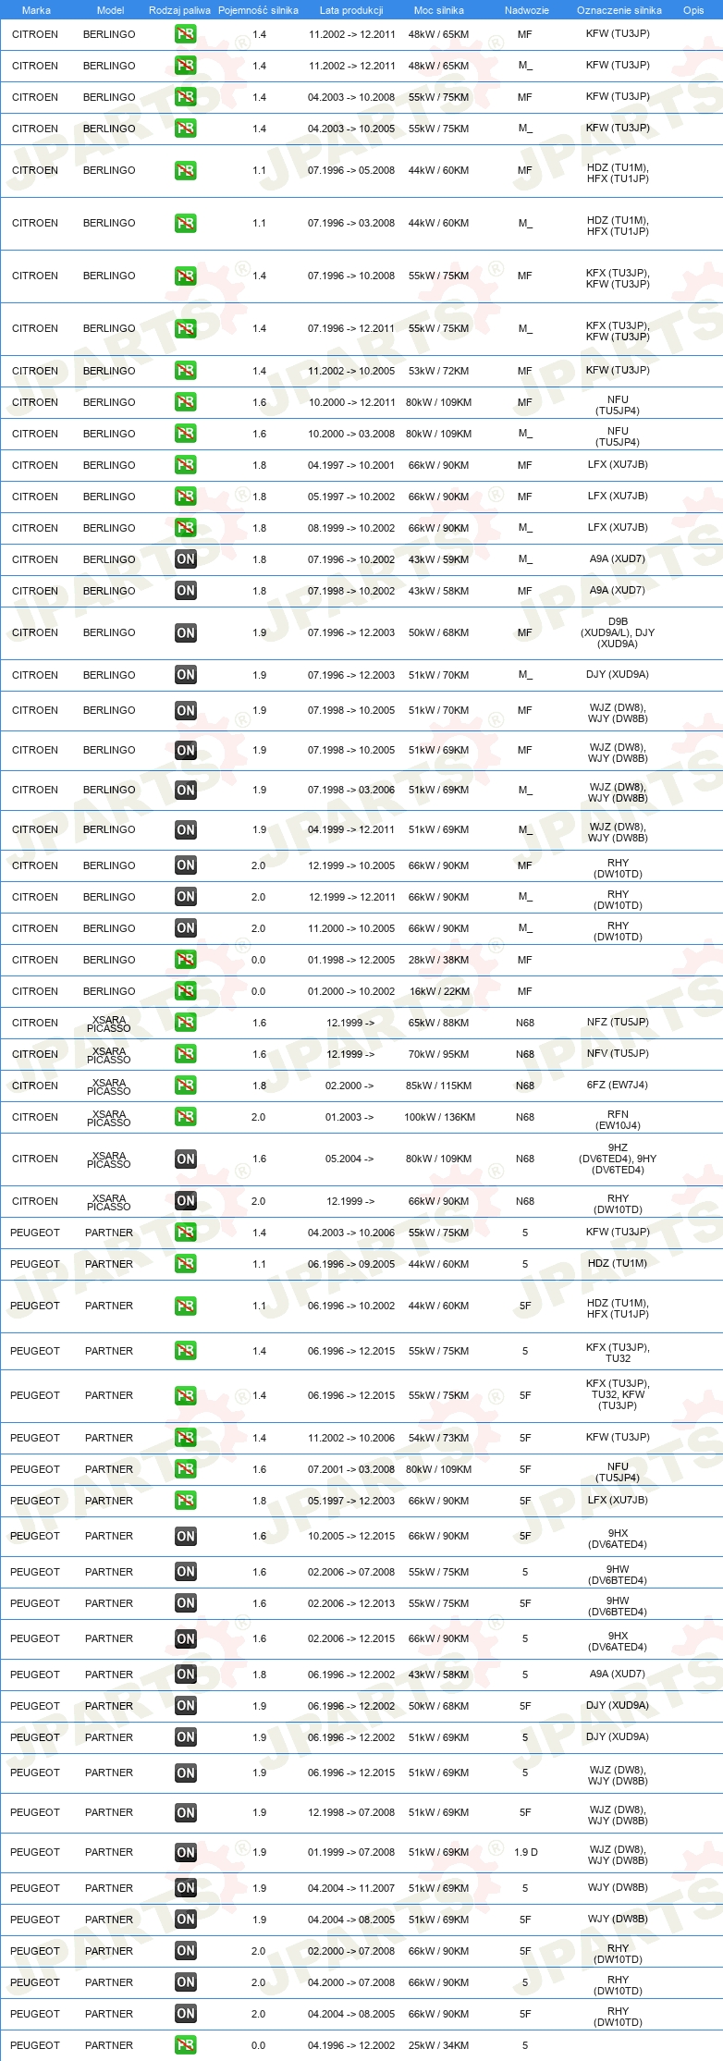723x2061 pixels.
Task: Click petrol icon in Partner 06.1996 -> 09.2005 row
Action: (186, 1264)
